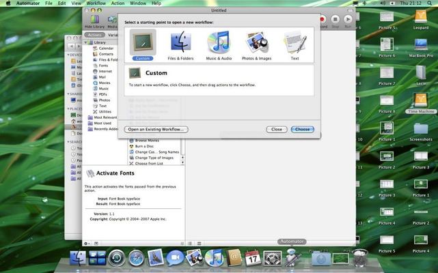
Task: Select the Screenshots folder on the desktop
Action: [421, 132]
